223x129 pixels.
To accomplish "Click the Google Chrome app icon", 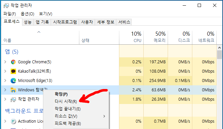I will tap(13, 62).
